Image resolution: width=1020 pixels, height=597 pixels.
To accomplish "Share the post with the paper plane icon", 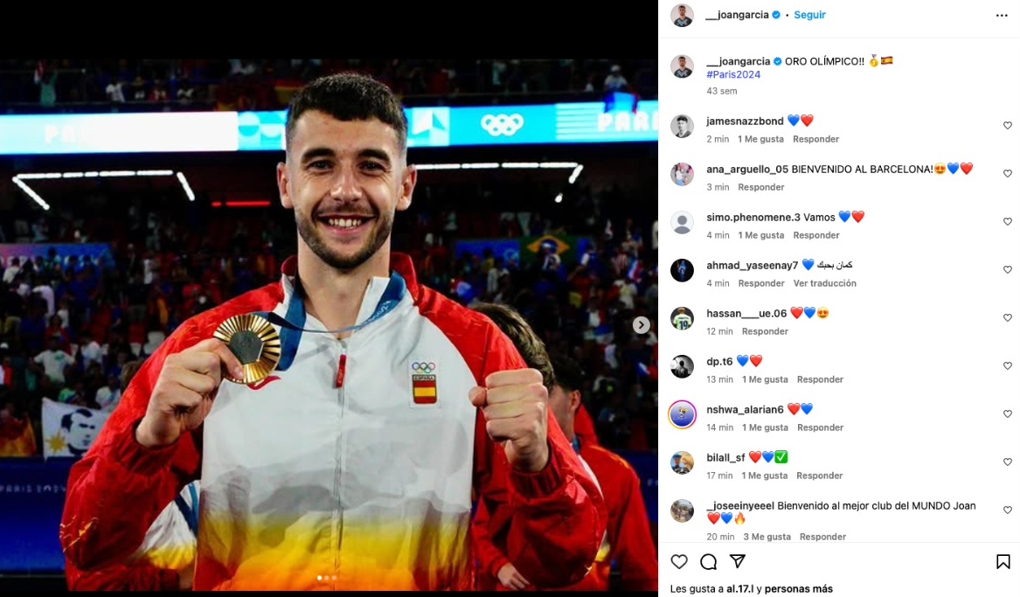I will 737,561.
